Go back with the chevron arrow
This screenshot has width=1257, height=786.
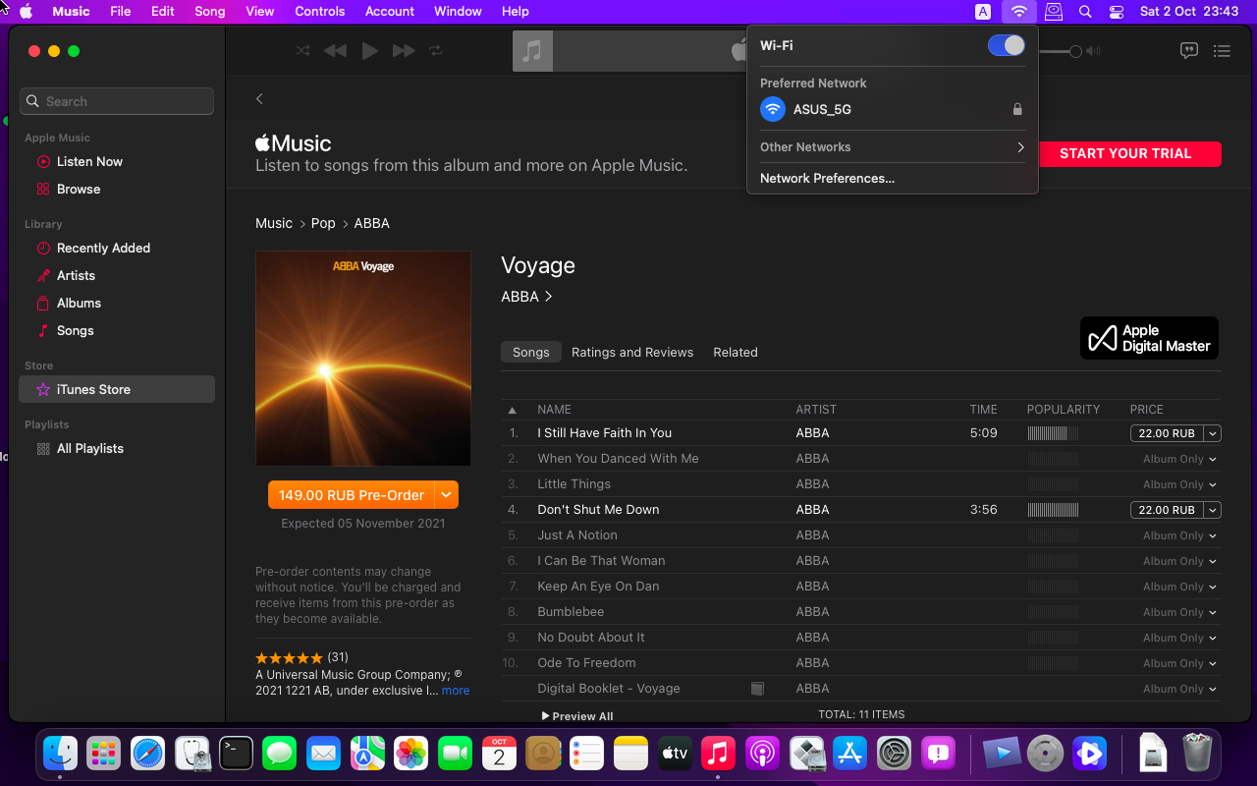(259, 98)
